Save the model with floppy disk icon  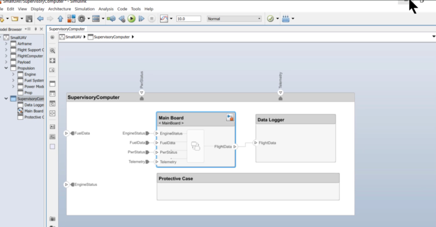click(29, 19)
